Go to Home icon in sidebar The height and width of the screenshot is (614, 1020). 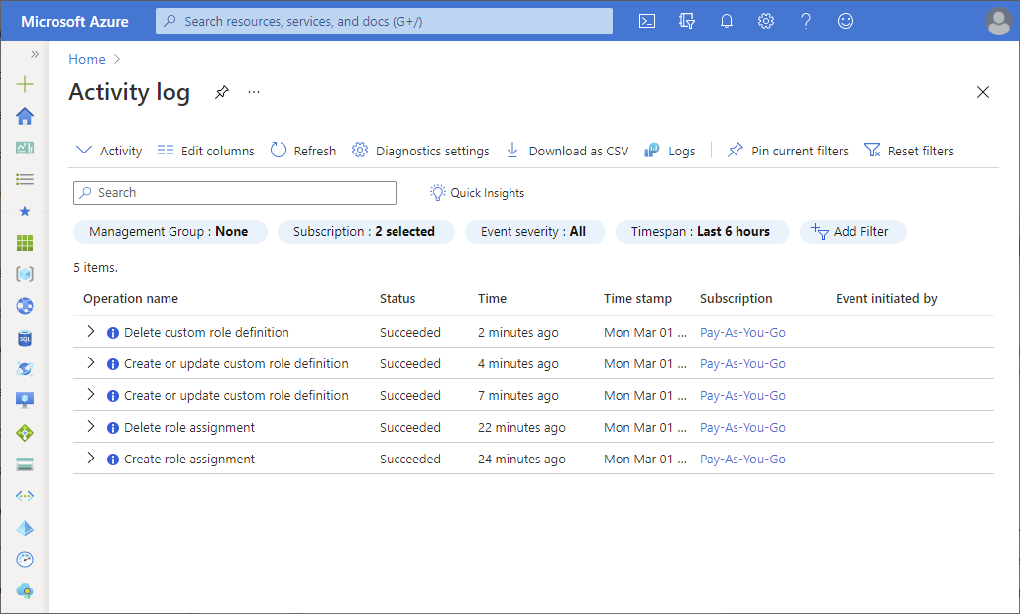click(25, 116)
